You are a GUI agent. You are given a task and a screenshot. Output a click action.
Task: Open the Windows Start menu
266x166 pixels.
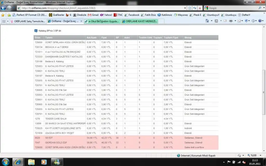coord(6,162)
